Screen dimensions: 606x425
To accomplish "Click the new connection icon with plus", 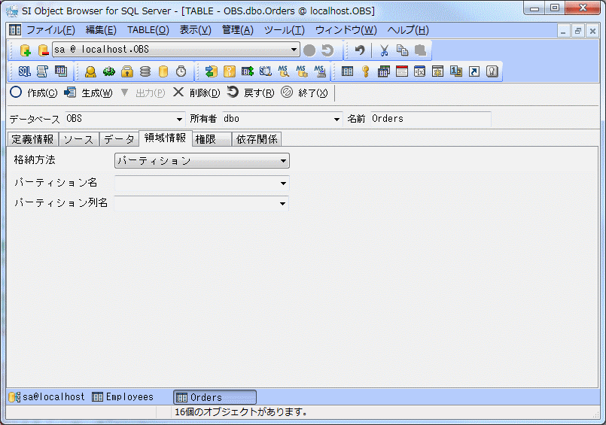I will click(x=25, y=50).
